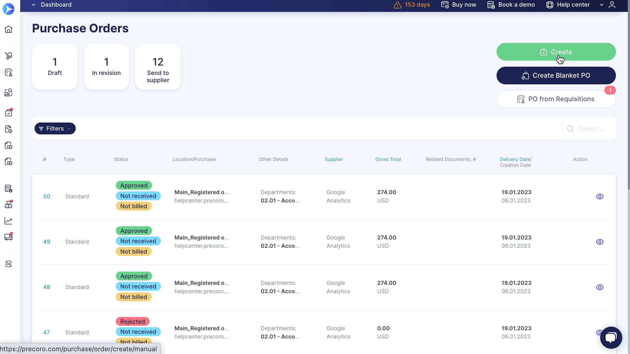The height and width of the screenshot is (354, 630).
Task: Open the dropdown chevron beside the user icon
Action: tap(602, 5)
